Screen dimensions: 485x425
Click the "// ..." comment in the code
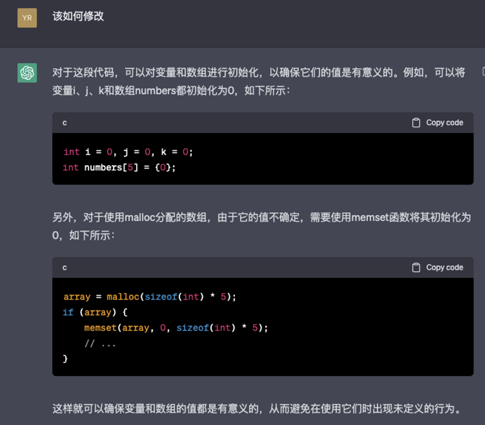(x=100, y=344)
